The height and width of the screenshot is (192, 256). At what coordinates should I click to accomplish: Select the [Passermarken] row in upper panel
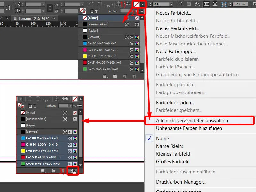(x=109, y=24)
